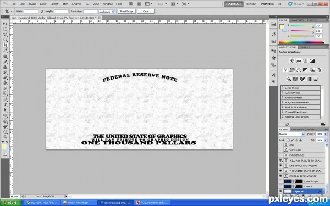Toggle the lock all padlock

tap(301, 140)
